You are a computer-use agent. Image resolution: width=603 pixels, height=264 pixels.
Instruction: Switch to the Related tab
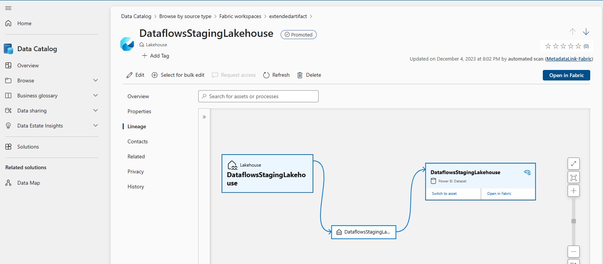(x=136, y=156)
